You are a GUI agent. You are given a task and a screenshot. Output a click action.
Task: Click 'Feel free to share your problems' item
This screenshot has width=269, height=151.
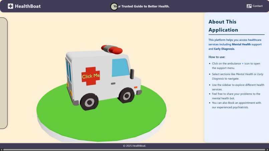click(236, 96)
